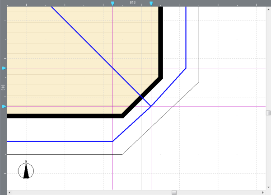The image size is (271, 195).
Task: Click the upper cyan marker on left ruler
Action: point(4,68)
